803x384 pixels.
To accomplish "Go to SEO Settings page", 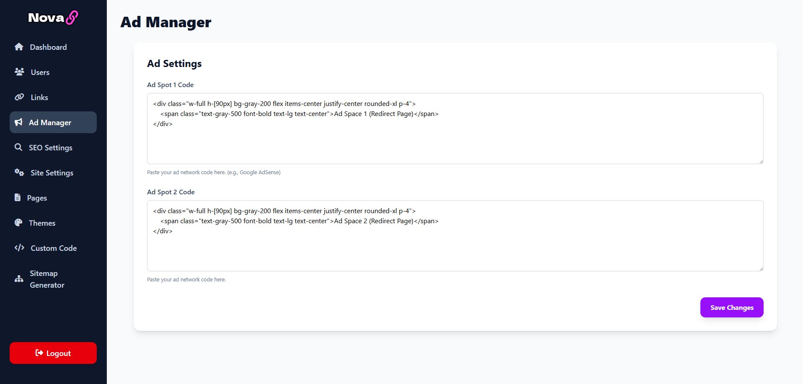I will pos(50,148).
